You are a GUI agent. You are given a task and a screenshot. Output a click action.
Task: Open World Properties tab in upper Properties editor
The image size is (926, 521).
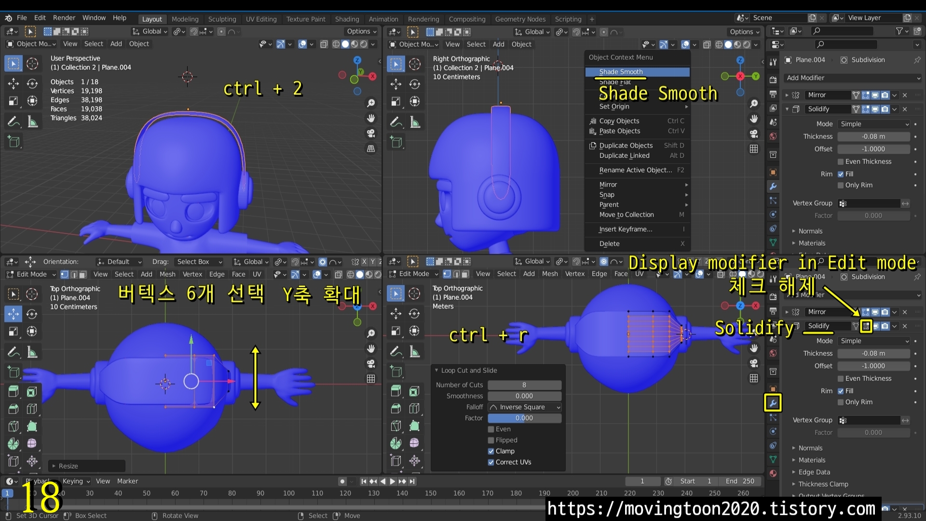[773, 137]
